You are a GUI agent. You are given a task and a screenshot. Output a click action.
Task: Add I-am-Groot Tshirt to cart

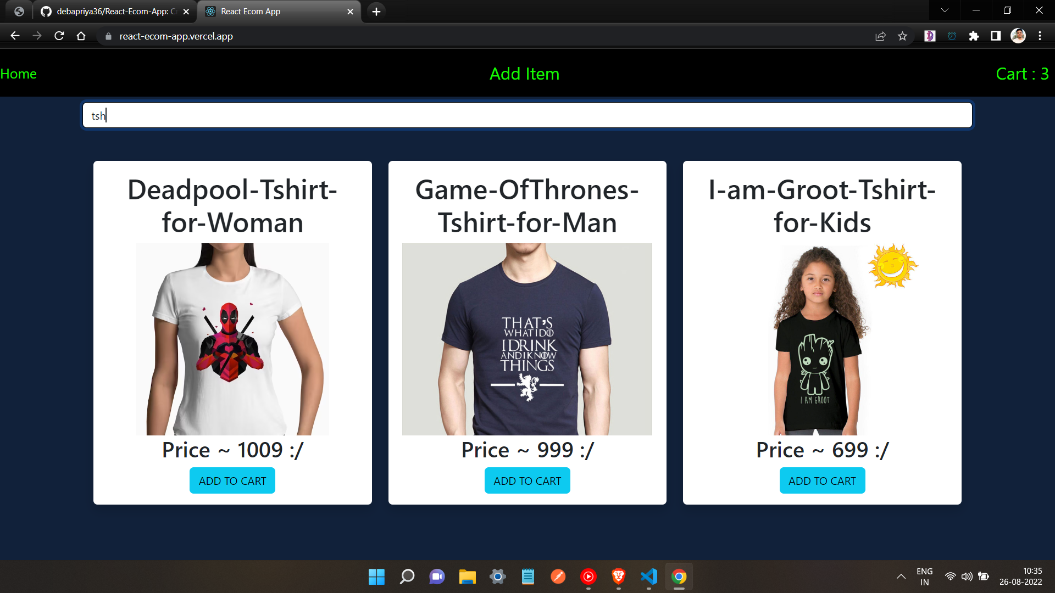(x=822, y=481)
